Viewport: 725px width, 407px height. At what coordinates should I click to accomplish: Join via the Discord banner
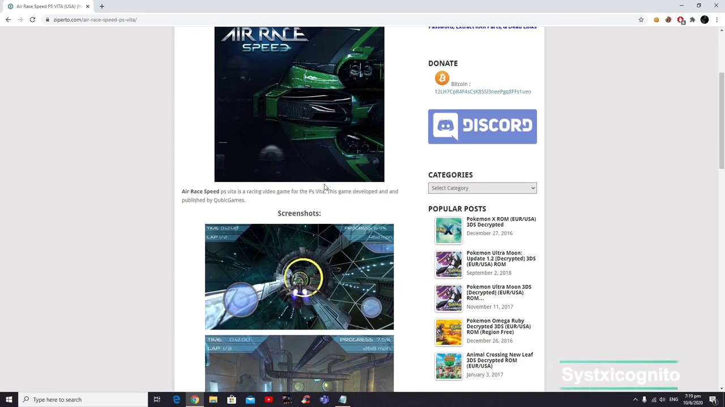pyautogui.click(x=483, y=127)
